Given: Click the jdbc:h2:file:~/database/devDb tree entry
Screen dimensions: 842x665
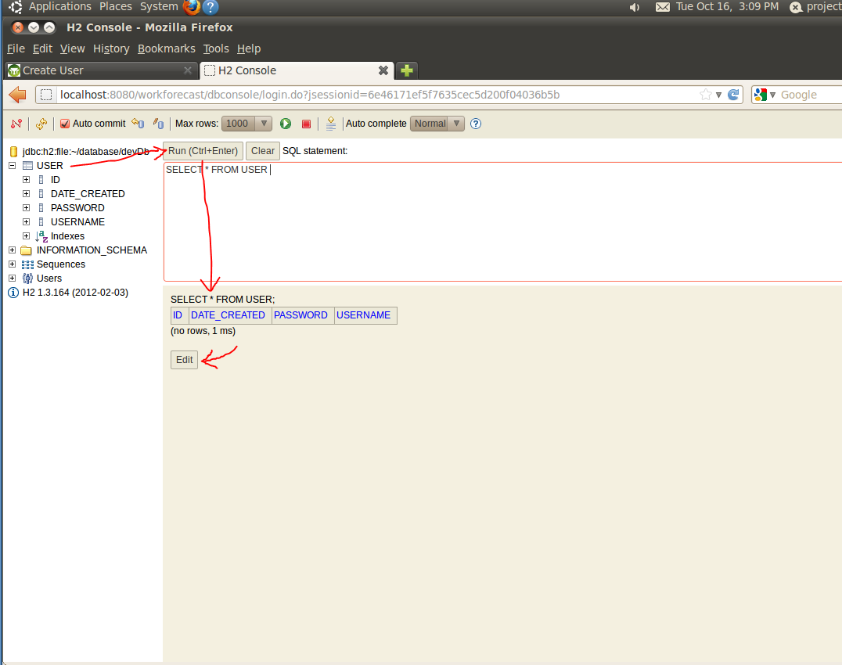Looking at the screenshot, I should click(x=86, y=151).
